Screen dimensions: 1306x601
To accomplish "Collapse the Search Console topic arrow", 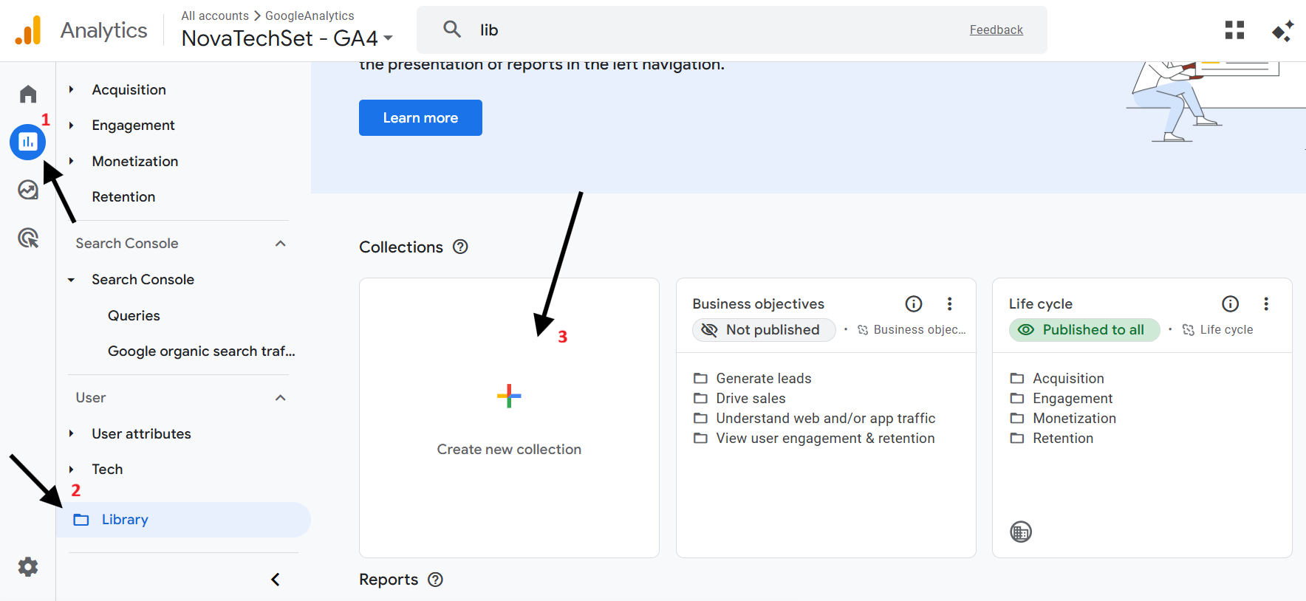I will (72, 280).
